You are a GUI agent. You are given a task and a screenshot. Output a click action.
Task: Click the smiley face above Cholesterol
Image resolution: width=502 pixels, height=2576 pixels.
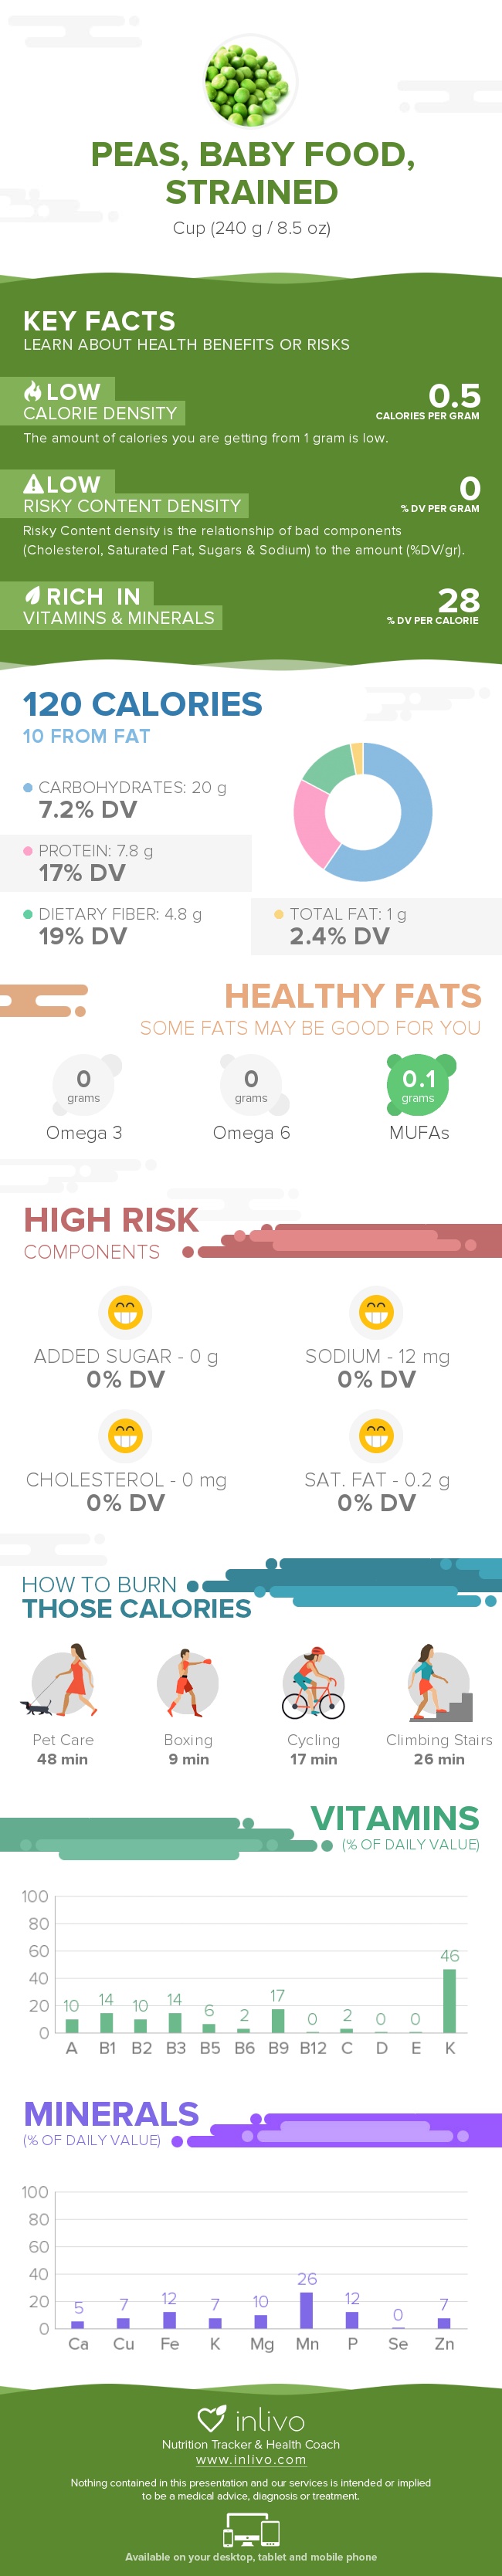point(125,1435)
